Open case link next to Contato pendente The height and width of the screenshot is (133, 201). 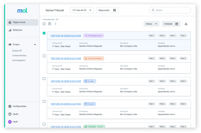pyautogui.click(x=66, y=58)
